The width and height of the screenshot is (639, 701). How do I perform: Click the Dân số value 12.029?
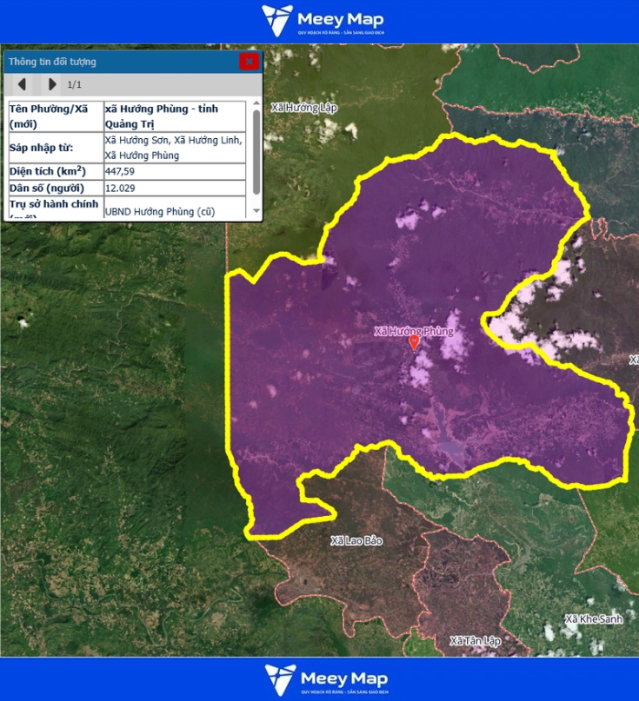click(x=119, y=188)
